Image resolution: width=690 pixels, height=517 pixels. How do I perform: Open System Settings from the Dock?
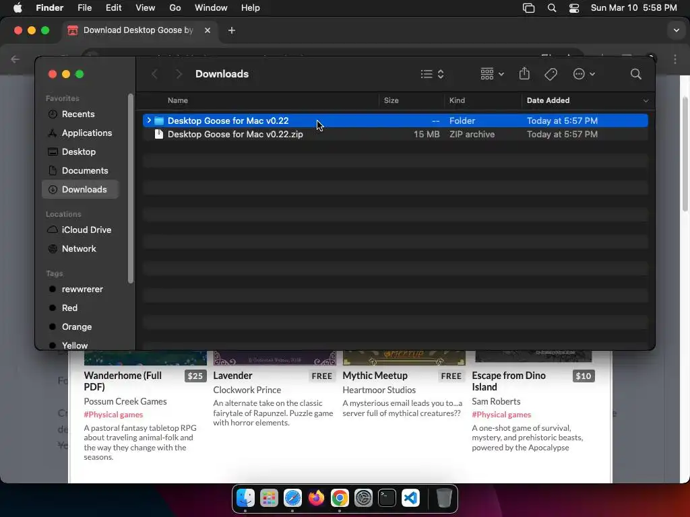(x=363, y=498)
